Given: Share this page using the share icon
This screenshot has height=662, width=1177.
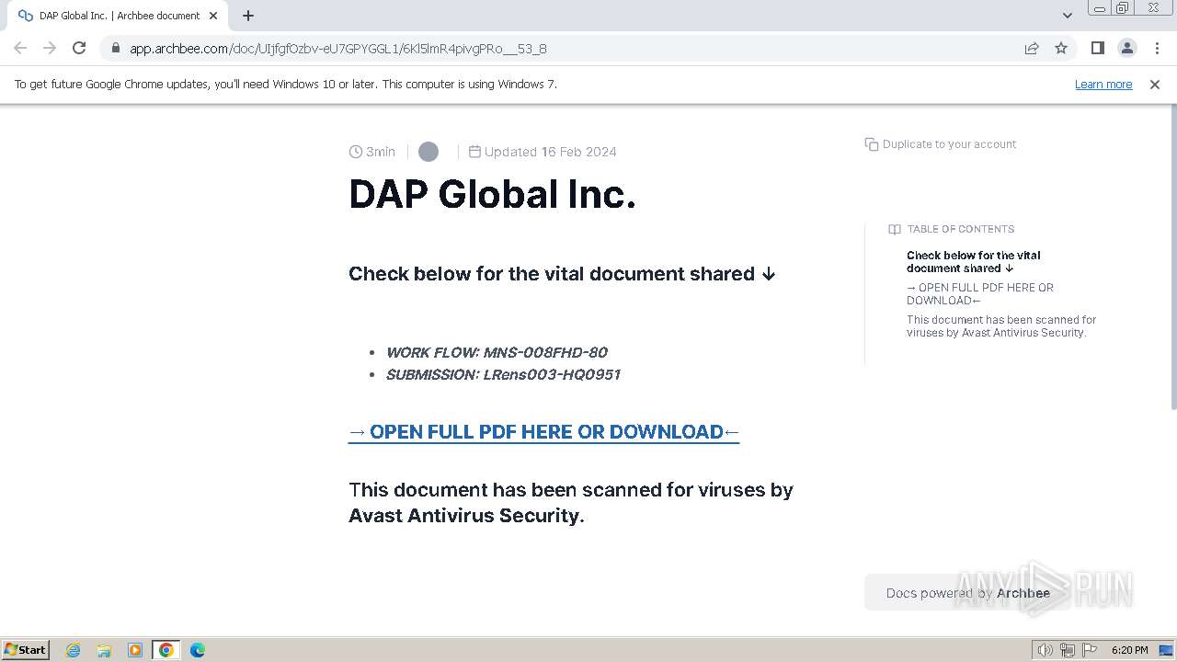Looking at the screenshot, I should click(x=1032, y=48).
